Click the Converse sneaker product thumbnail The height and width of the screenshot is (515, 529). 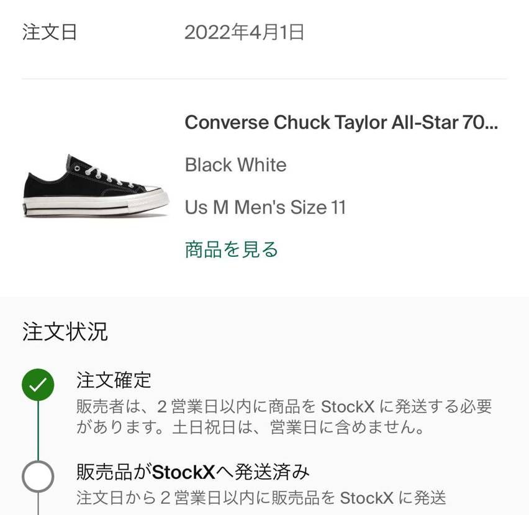coord(96,186)
